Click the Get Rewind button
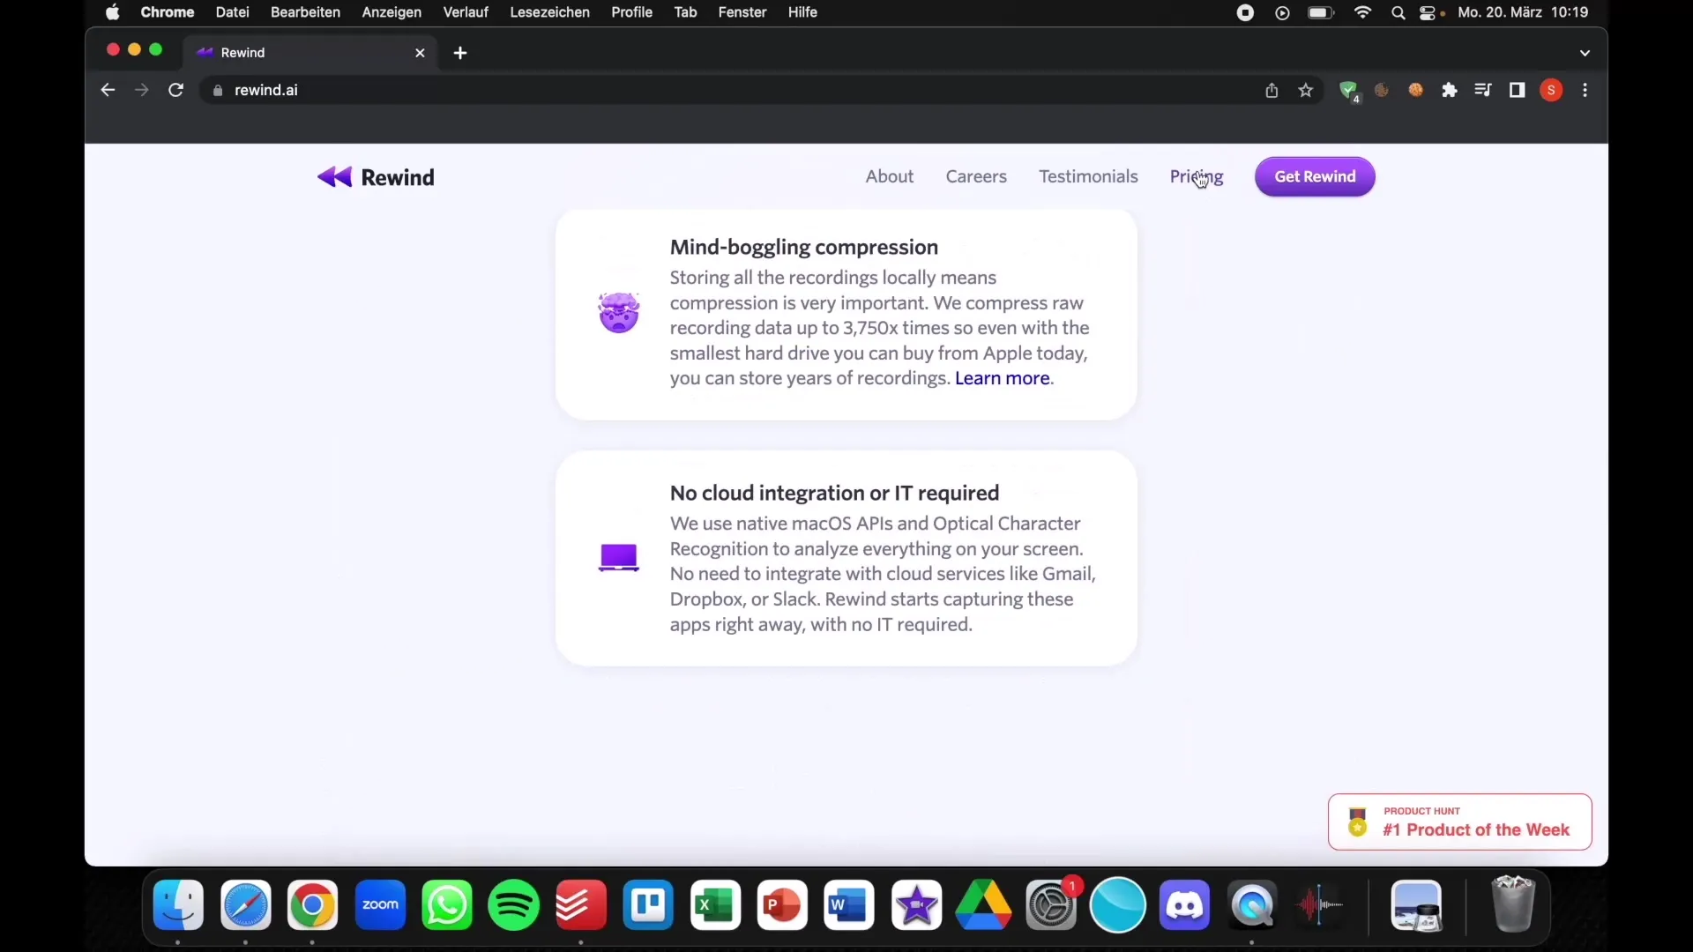Screen dimensions: 1693x952 [1315, 176]
